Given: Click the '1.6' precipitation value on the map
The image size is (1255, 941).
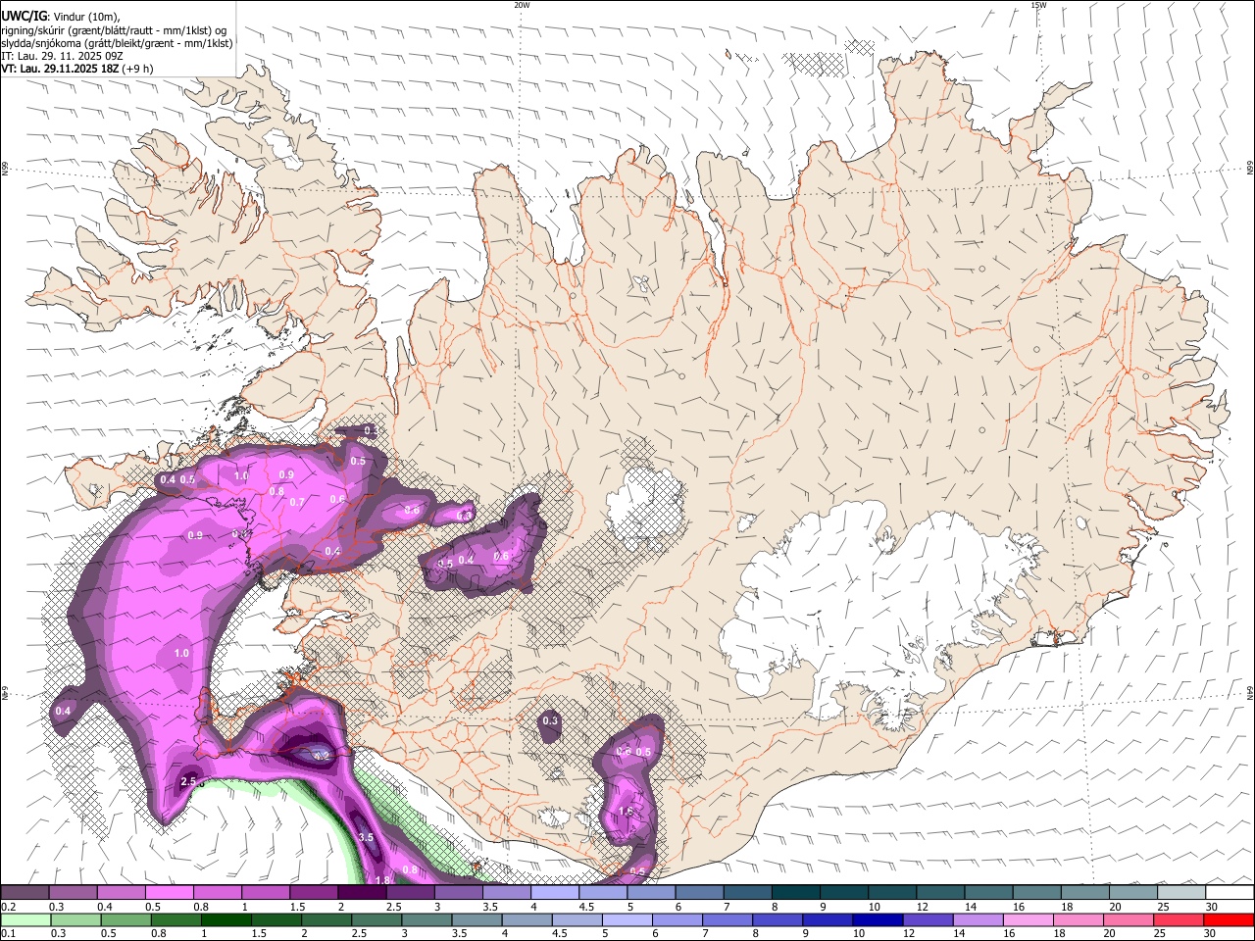Looking at the screenshot, I should coord(625,812).
